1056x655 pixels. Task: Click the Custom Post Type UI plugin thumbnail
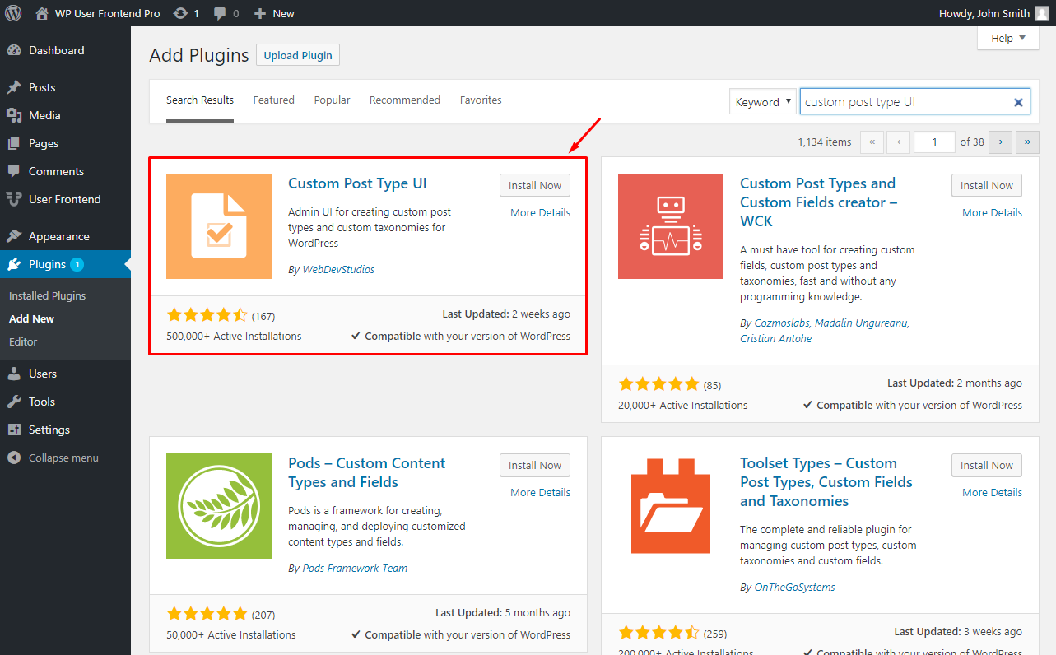219,226
